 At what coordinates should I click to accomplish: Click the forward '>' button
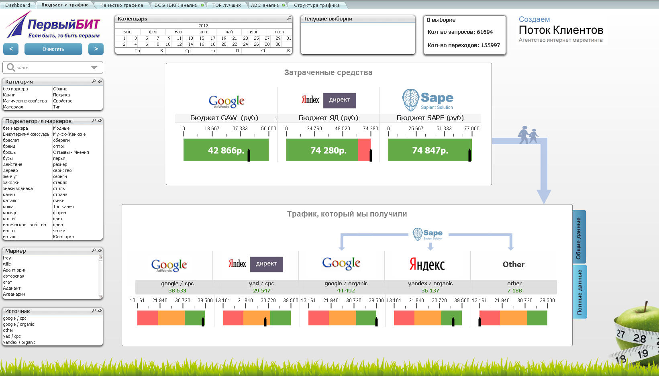point(96,49)
